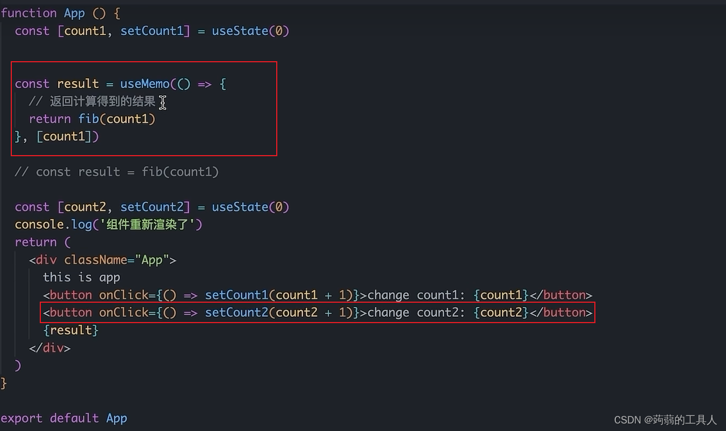Image resolution: width=726 pixels, height=431 pixels.
Task: Click 'useState(0)' on the count2 line
Action: click(250, 207)
